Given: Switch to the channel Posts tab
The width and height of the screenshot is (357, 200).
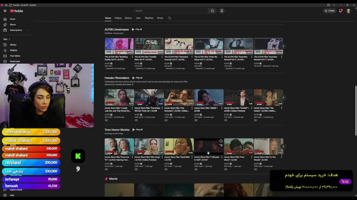Looking at the screenshot, I should coord(160,18).
